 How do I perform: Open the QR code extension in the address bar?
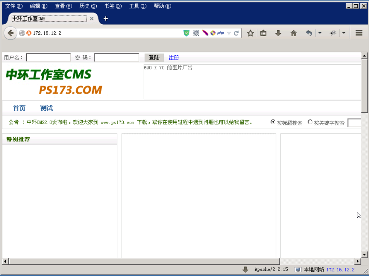[195, 33]
